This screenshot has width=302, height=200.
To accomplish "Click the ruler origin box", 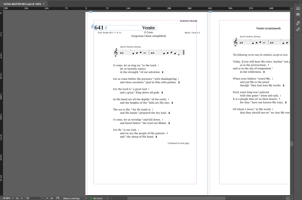I will pyautogui.click(x=2, y=8).
